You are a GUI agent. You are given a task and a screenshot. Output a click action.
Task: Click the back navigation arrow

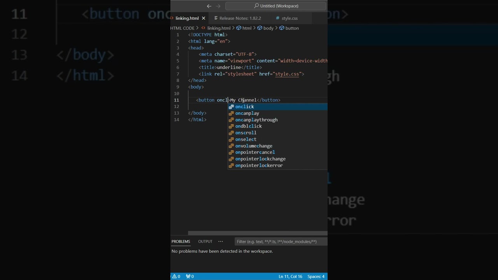209,6
